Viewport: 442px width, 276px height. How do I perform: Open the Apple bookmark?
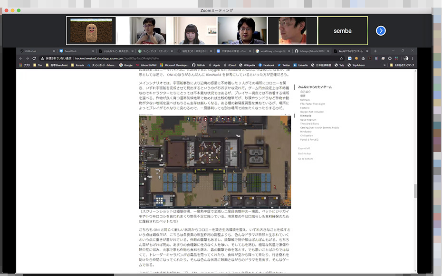(x=214, y=65)
